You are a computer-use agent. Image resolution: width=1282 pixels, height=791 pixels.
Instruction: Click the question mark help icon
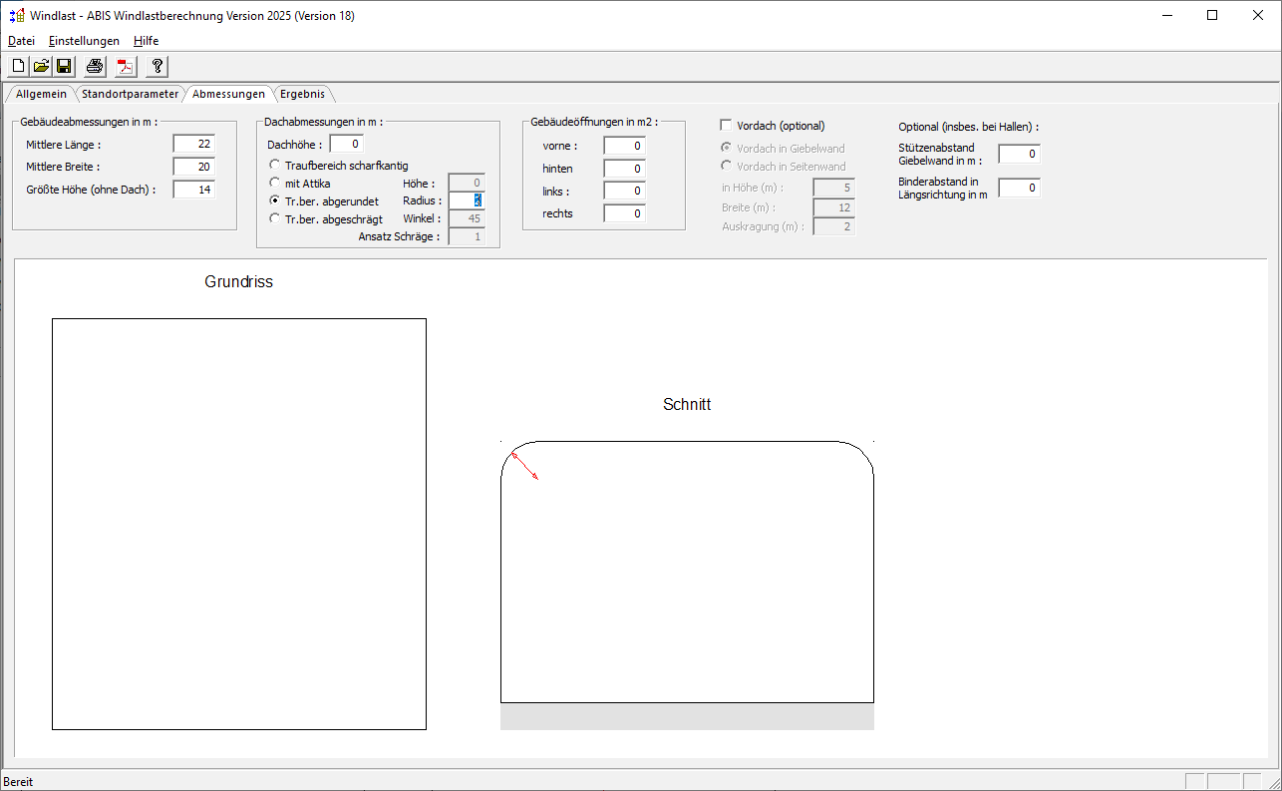pyautogui.click(x=158, y=67)
